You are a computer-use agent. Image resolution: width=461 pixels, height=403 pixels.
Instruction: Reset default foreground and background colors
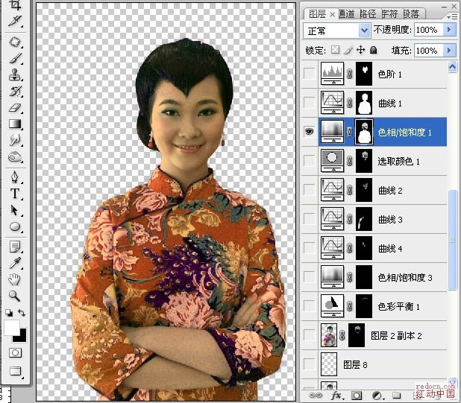[9, 313]
